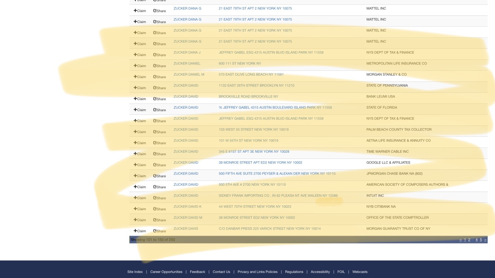Claim the Office of the State Comptroller property
Viewport: 495px width, 278px height.
click(140, 220)
